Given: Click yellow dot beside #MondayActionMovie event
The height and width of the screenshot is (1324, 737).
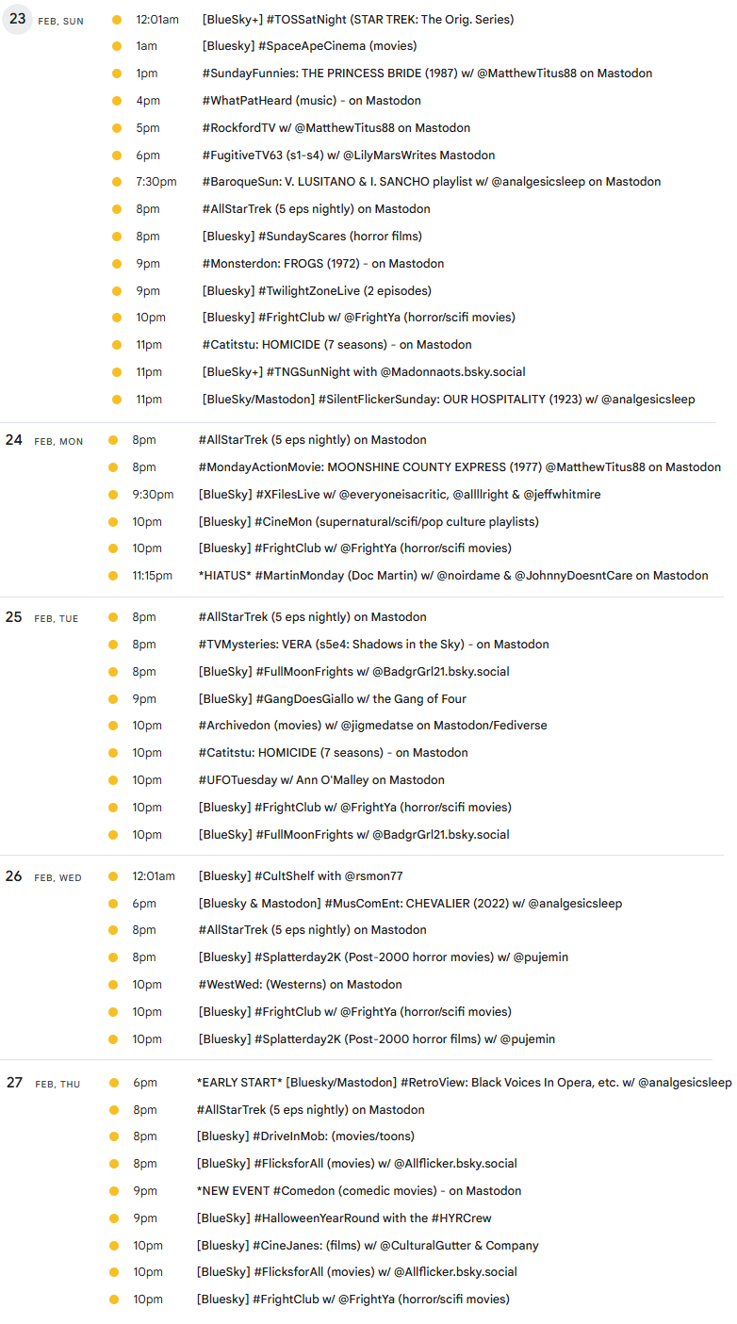Looking at the screenshot, I should point(112,467).
